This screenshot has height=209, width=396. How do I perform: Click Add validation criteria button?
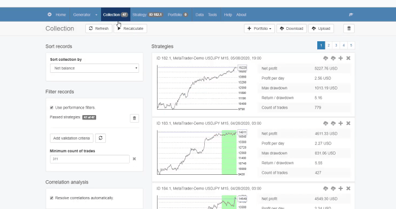72,138
